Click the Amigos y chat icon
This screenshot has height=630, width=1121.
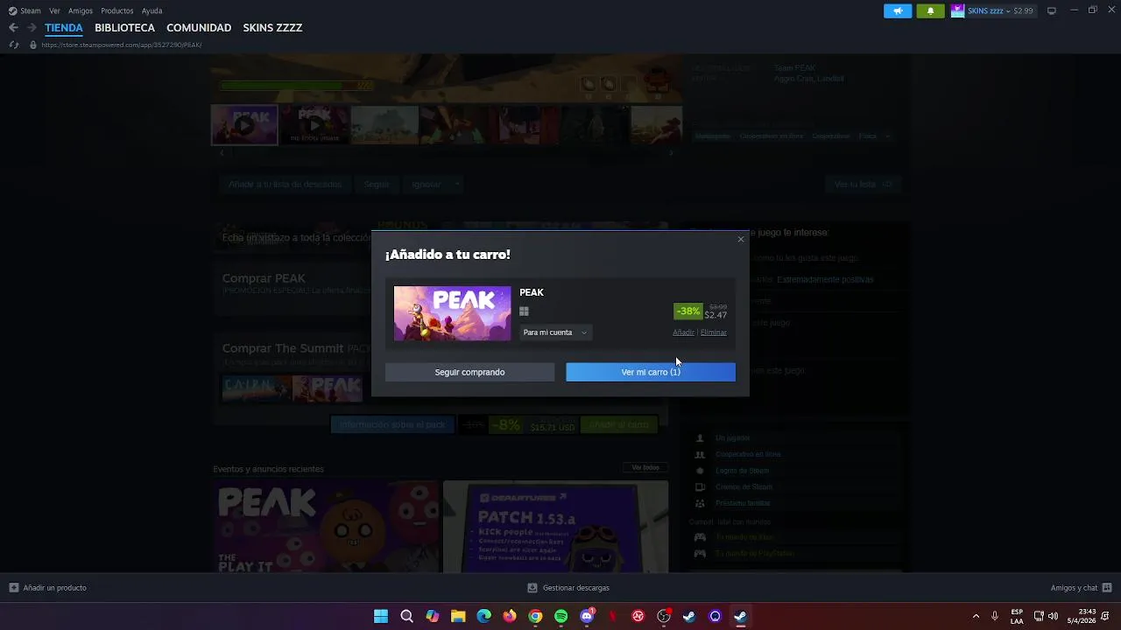pos(1107,588)
